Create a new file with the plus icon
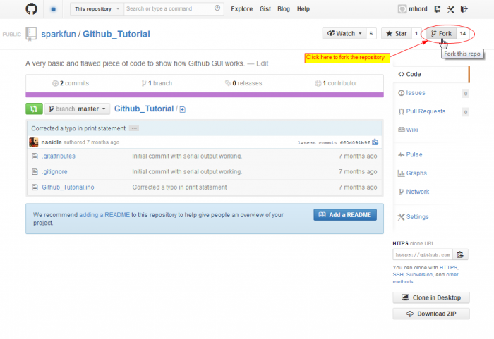494x339 pixels. point(182,109)
